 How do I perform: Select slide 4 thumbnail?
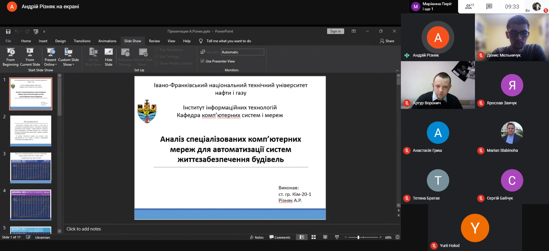[31, 205]
